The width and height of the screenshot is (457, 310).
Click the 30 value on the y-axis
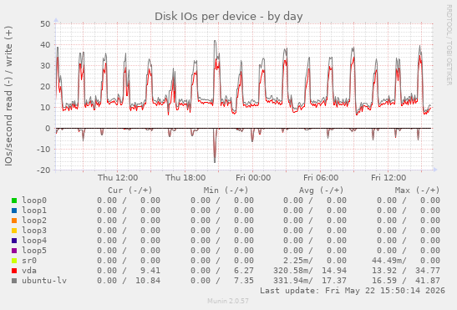tap(45, 66)
